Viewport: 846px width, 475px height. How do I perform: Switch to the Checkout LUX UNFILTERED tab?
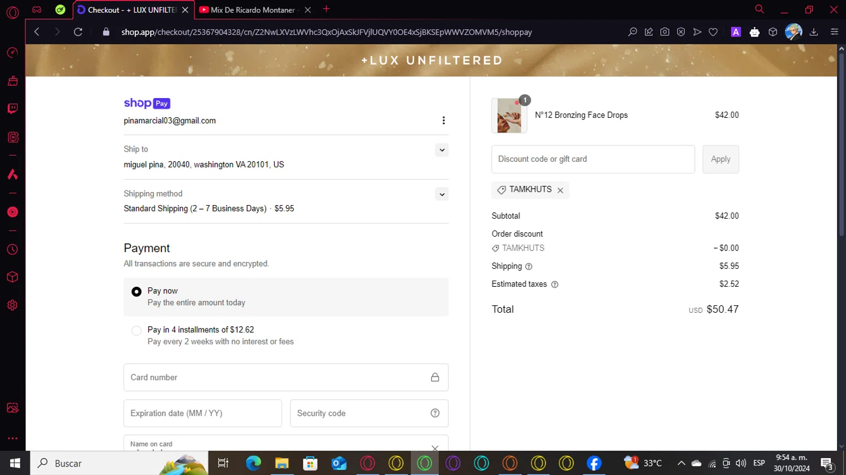click(133, 10)
